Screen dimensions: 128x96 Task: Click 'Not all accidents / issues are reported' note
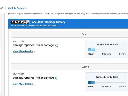pos(34,26)
